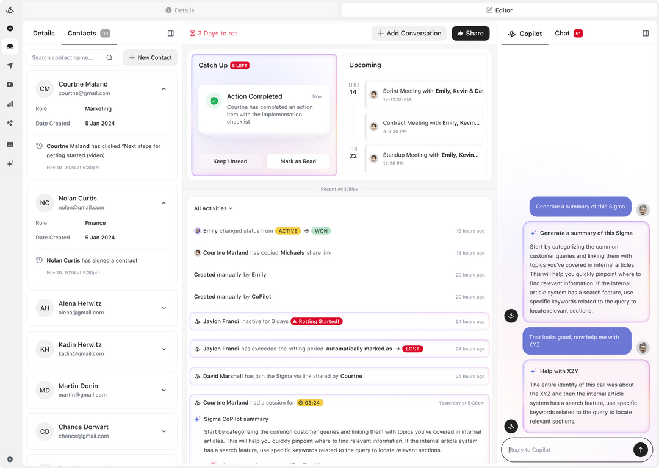Switch to the Details tab in left panel
This screenshot has width=659, height=468.
click(x=44, y=34)
